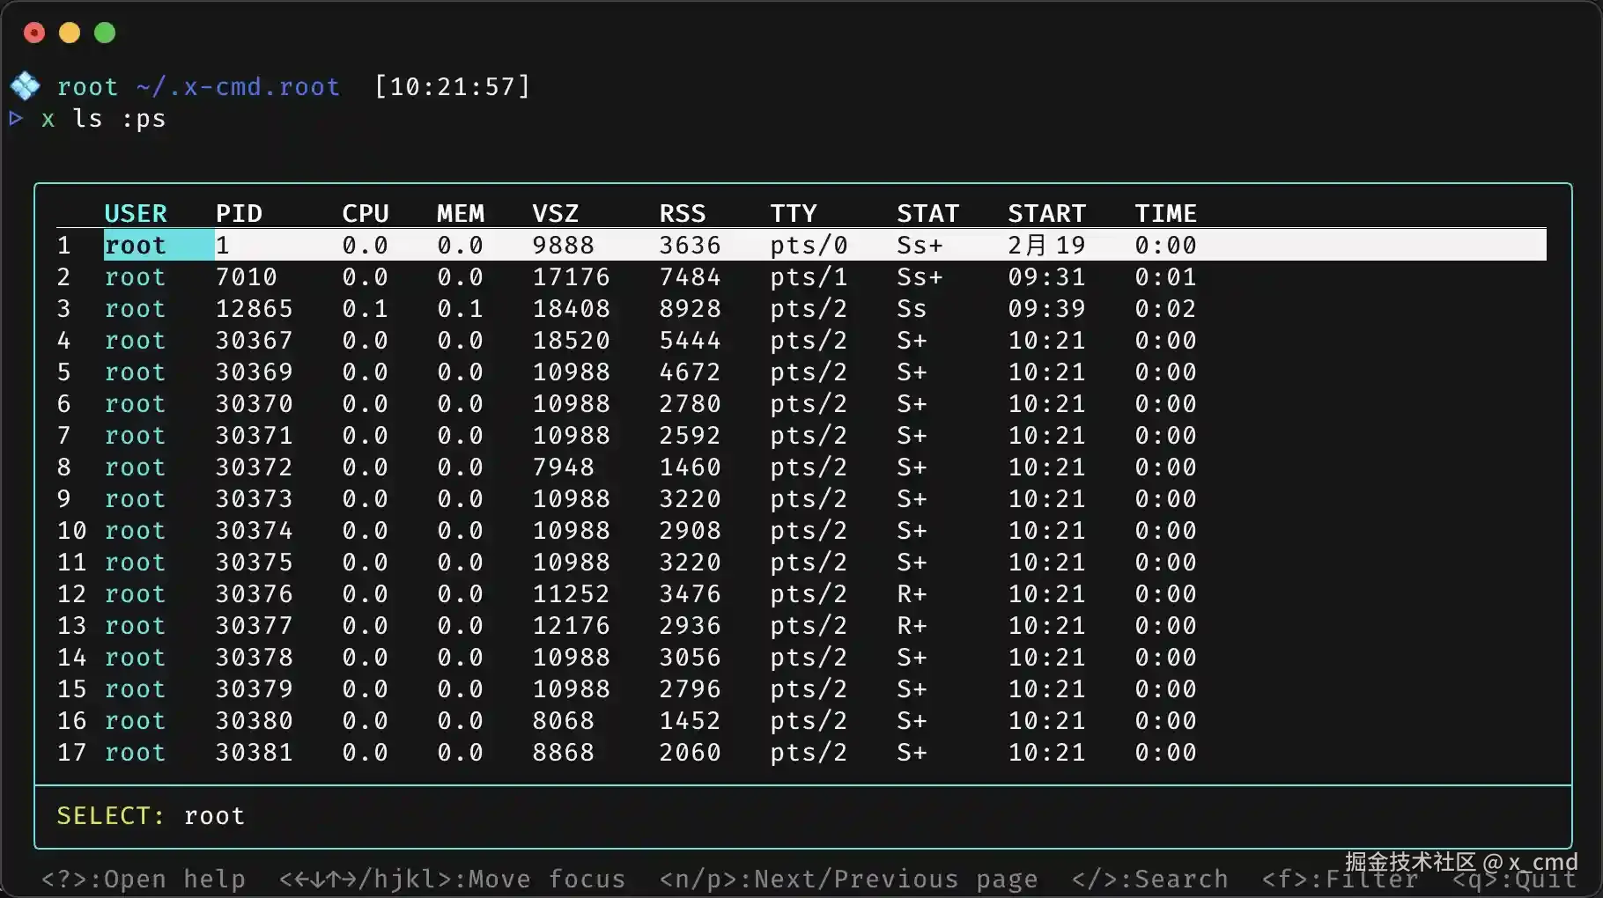Click the START column header
Screen dimensions: 1603x898
[1047, 213]
